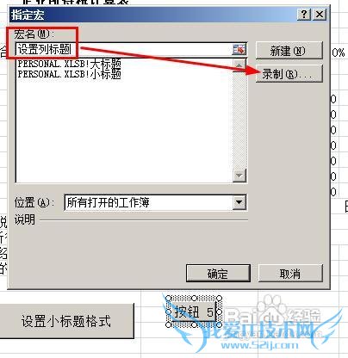This screenshot has height=358, width=348.
Task: Click the top-left sizing handle of 按钮 5
Action: pos(169,299)
